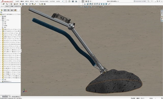Open the PhotoView 360 menu
The height and width of the screenshot is (99, 163).
coord(44,1)
